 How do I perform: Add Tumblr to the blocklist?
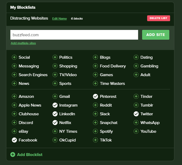136,105
